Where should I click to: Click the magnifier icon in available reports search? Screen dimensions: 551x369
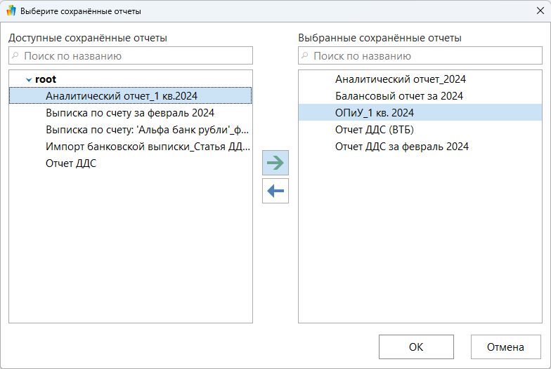pos(15,55)
